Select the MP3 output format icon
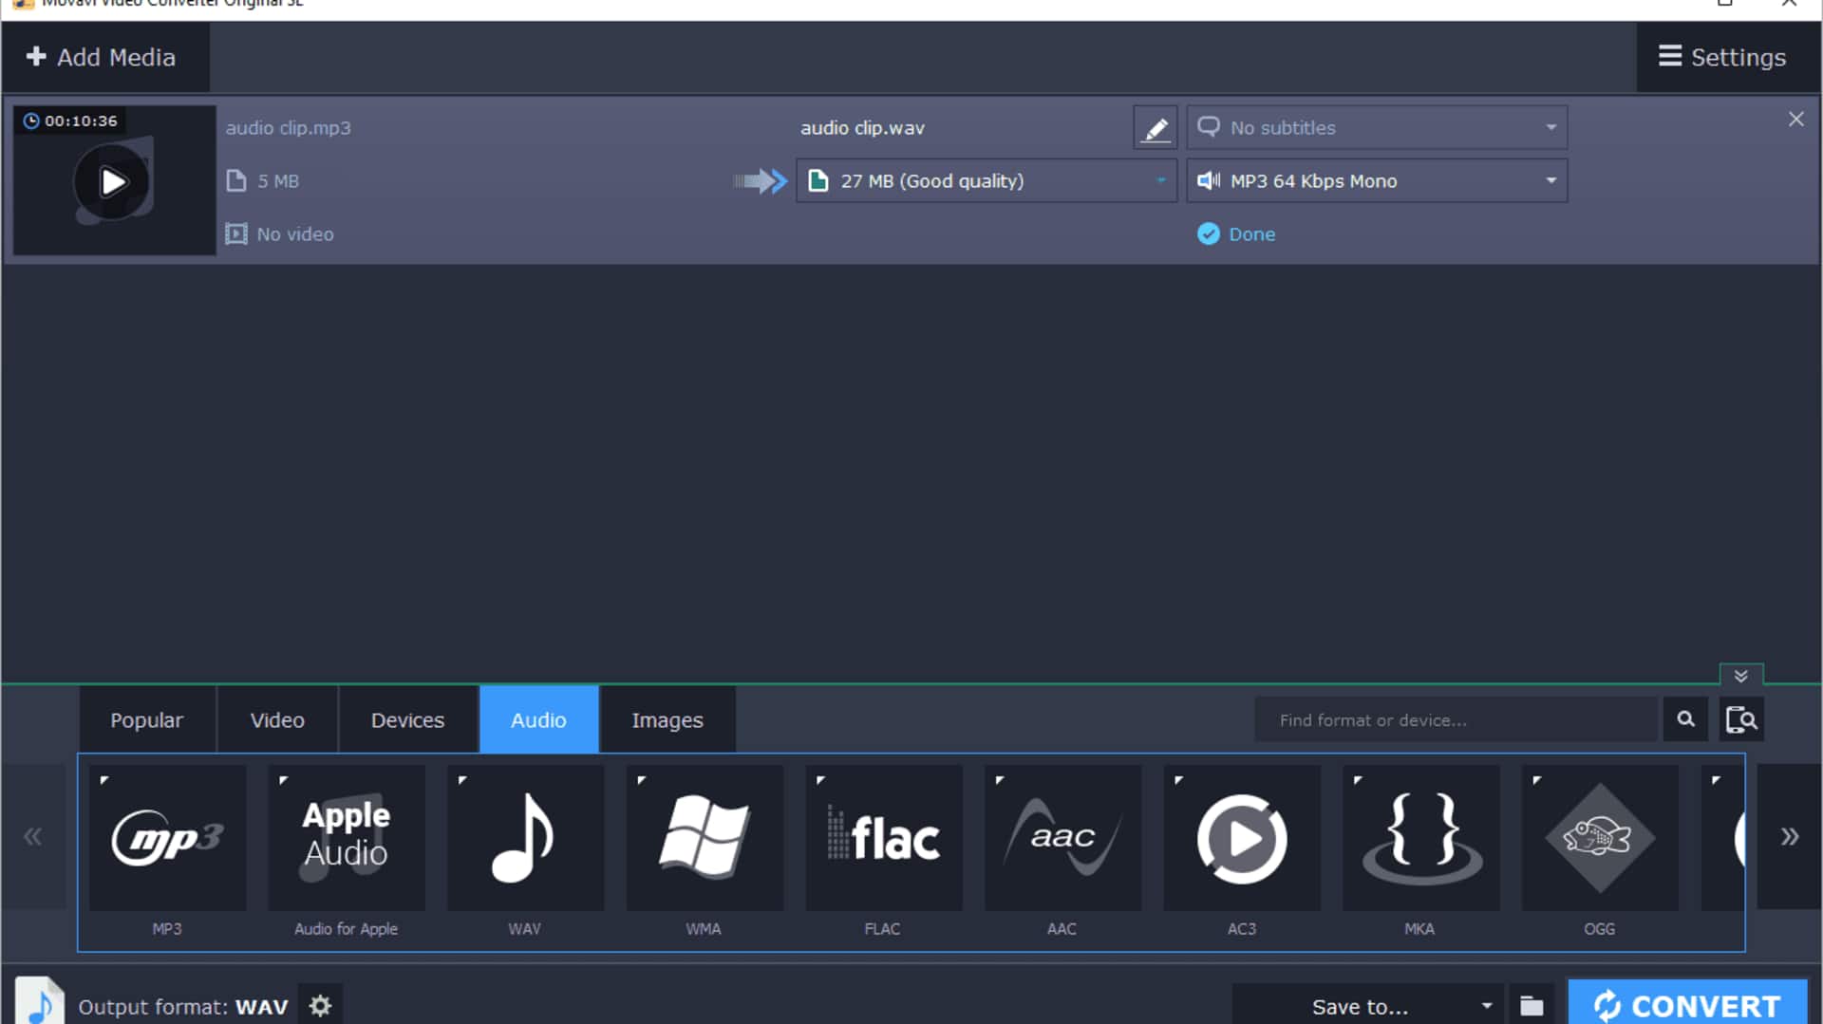This screenshot has width=1823, height=1024. [167, 837]
